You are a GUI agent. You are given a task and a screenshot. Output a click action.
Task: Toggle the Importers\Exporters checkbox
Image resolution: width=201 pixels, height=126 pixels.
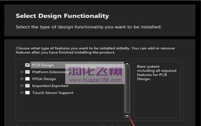(28, 86)
